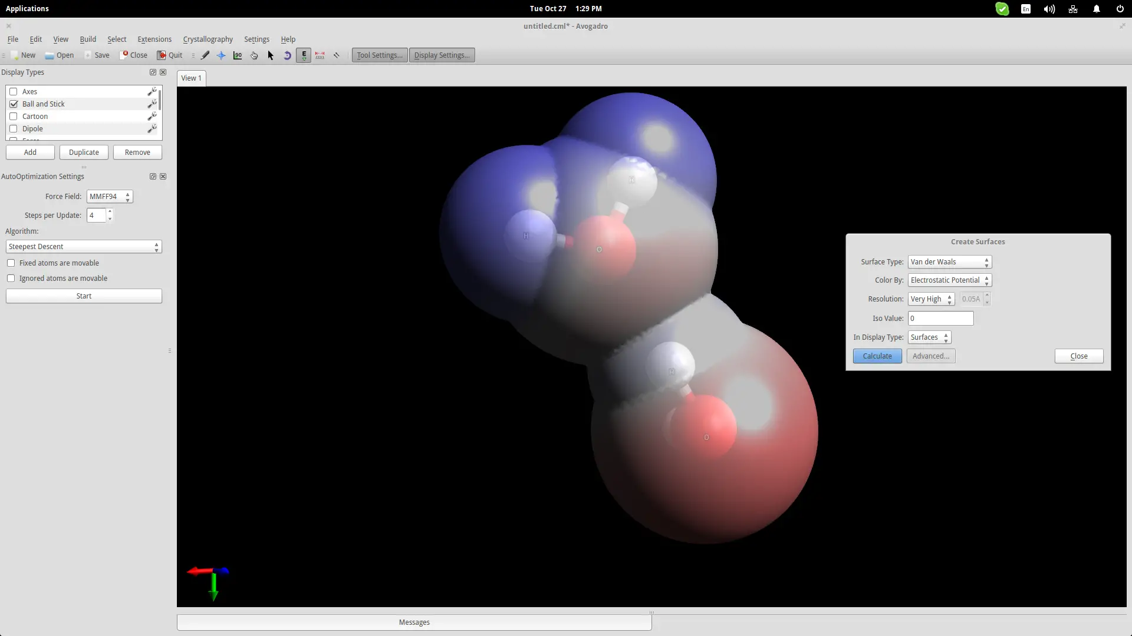Uncheck the Ball and Stick display type

(14, 104)
